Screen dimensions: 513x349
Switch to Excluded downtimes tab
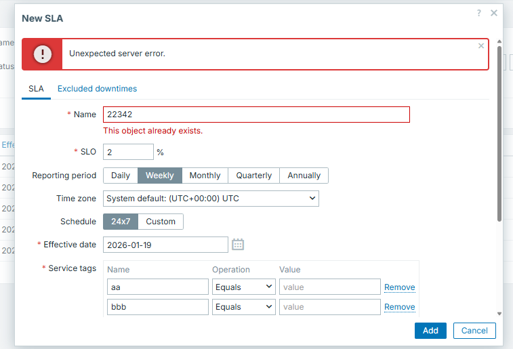tap(97, 89)
